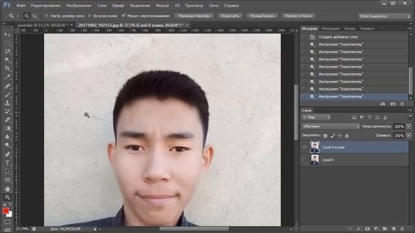Open the Filter (Фильтр) menu
Image resolution: width=415 pixels, height=233 pixels.
tap(162, 6)
